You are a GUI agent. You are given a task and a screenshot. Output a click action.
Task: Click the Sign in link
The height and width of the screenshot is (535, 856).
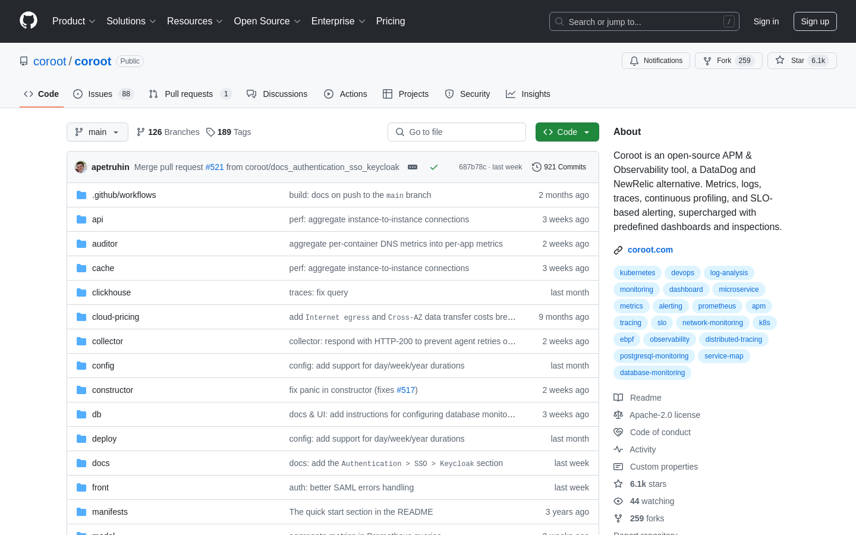coord(766,21)
